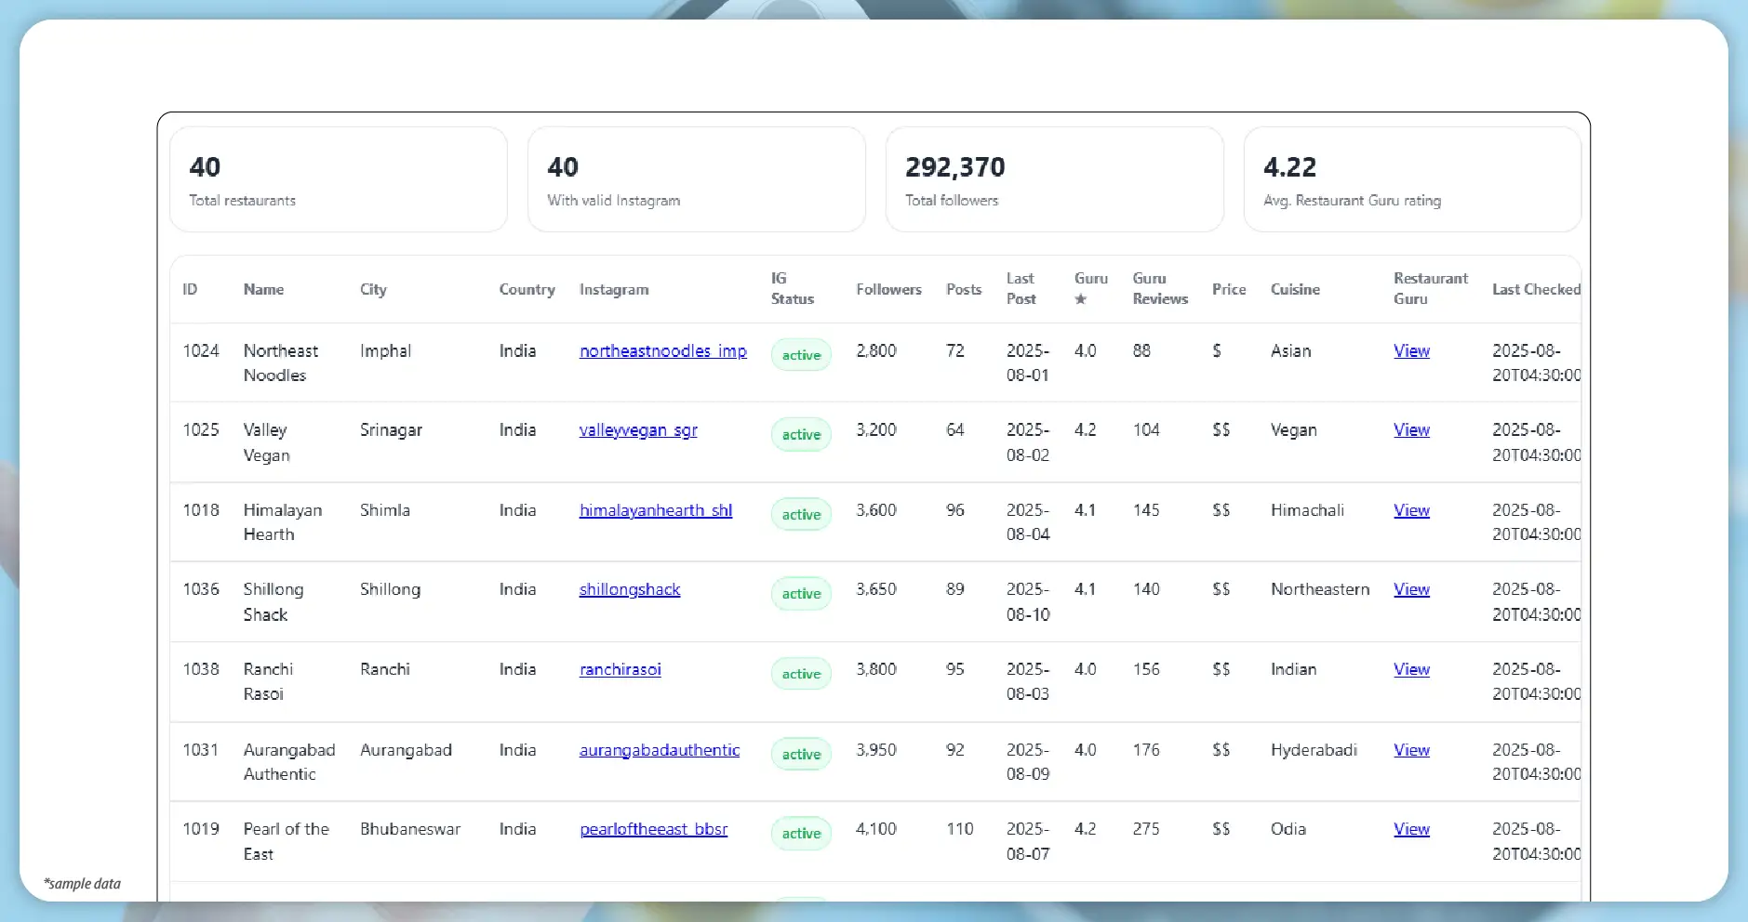The width and height of the screenshot is (1748, 922).
Task: Open the himalayanhearth_shl Instagram link
Action: coord(656,509)
